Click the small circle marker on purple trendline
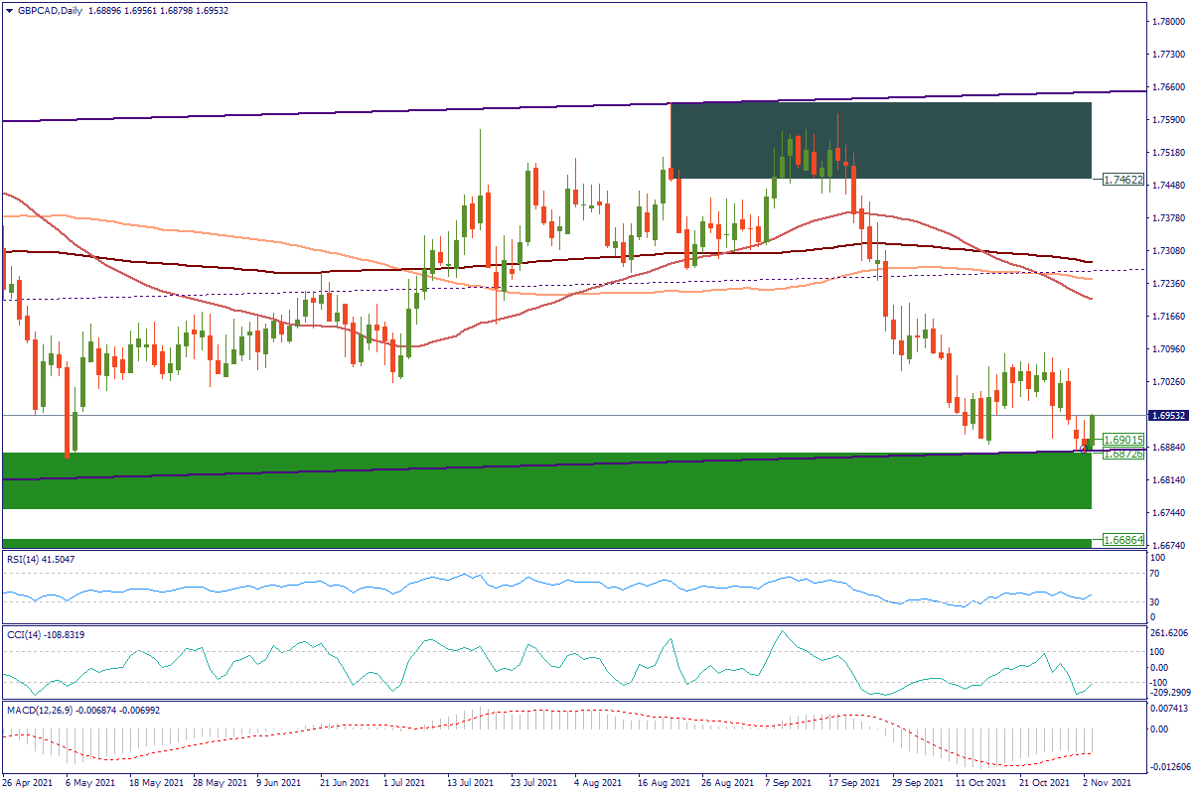The image size is (1192, 794). point(1083,449)
